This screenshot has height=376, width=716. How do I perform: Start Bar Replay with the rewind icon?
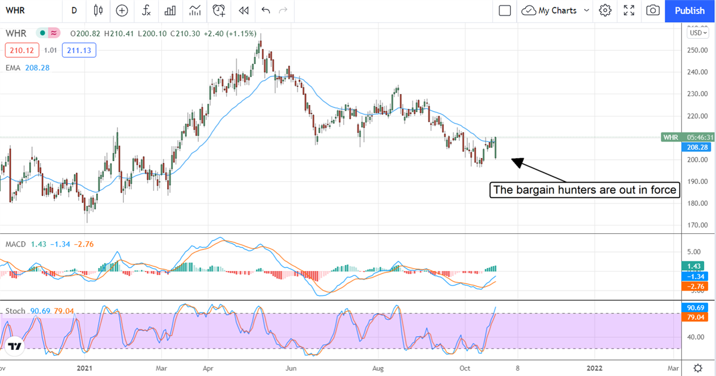pyautogui.click(x=243, y=10)
